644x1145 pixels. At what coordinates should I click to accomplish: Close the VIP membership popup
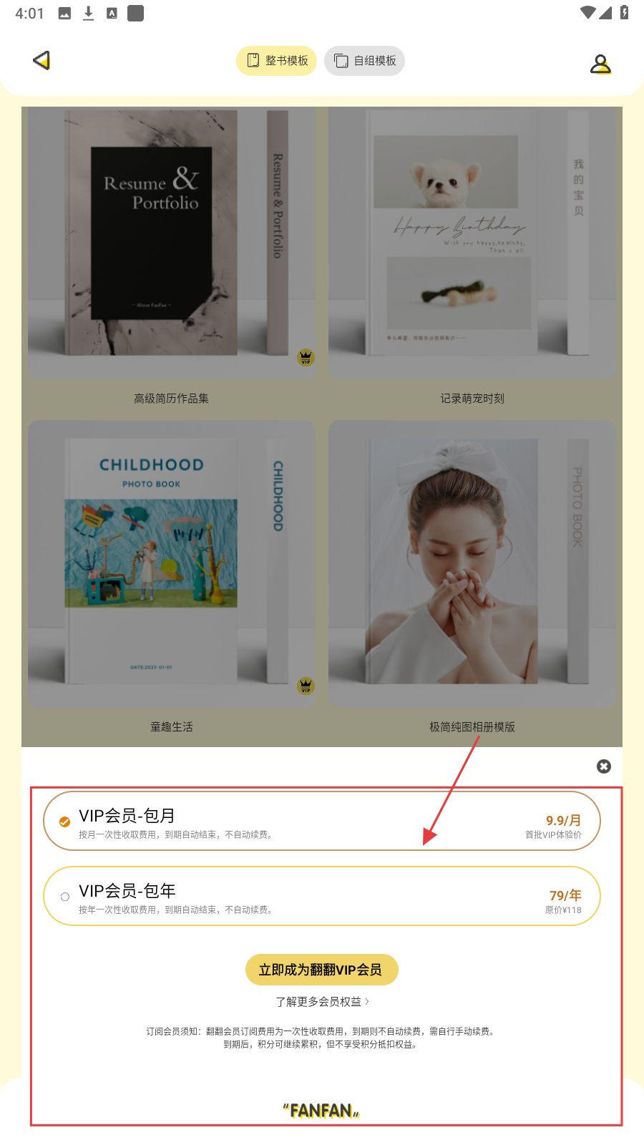(604, 766)
